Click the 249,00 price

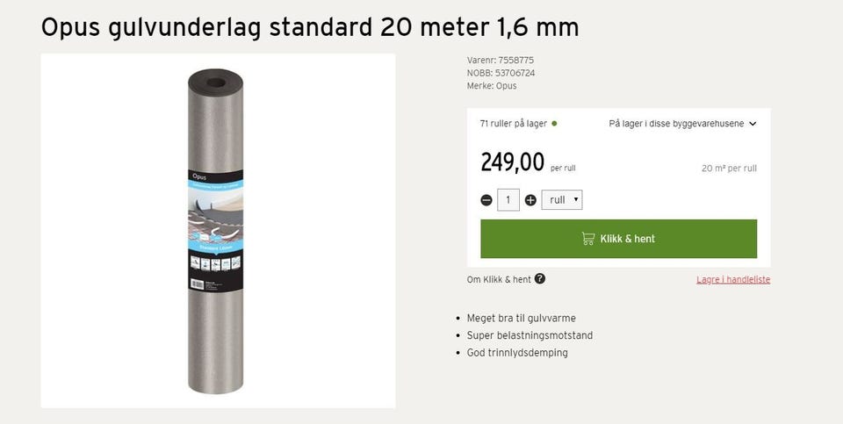tap(512, 162)
